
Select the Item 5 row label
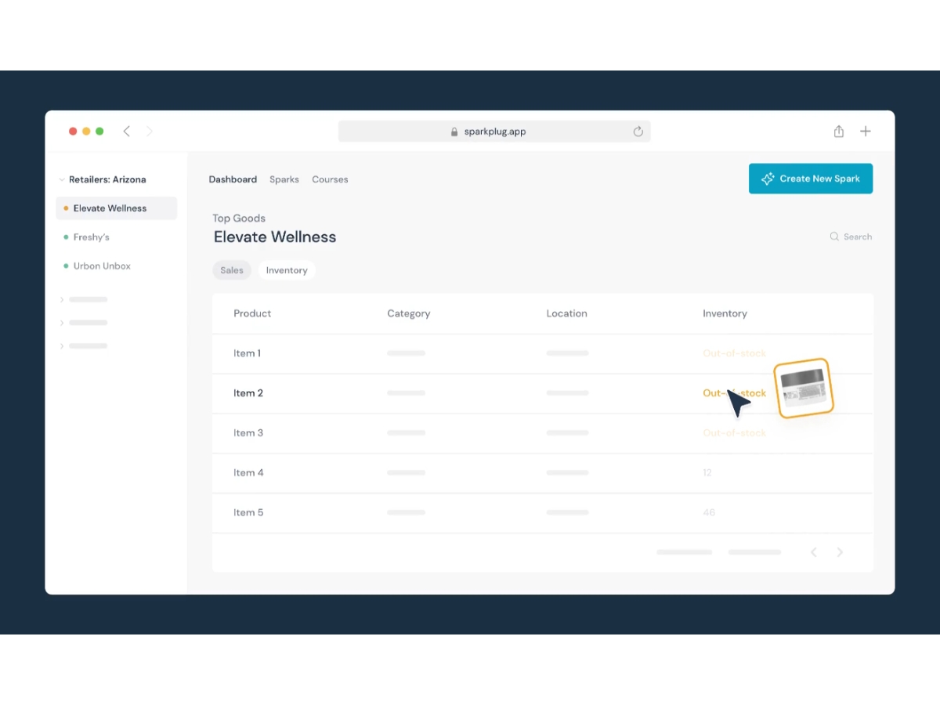(248, 513)
